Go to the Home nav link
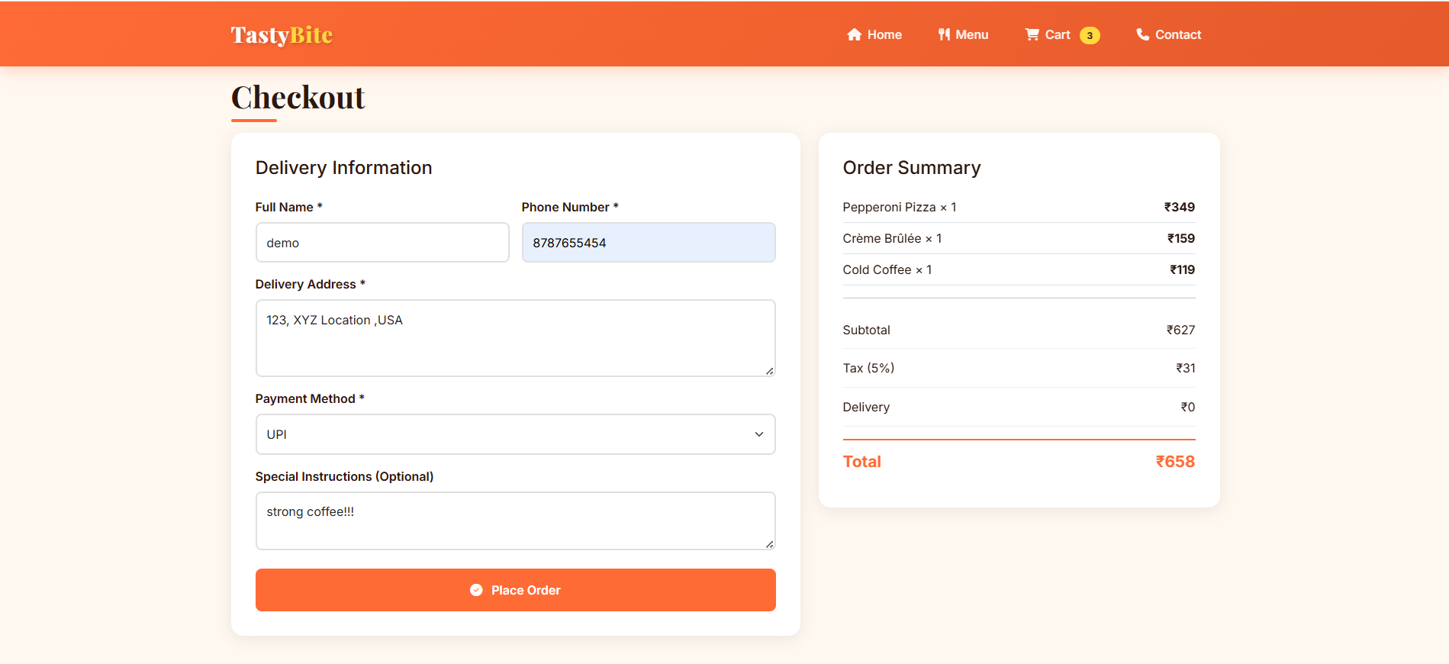 pyautogui.click(x=874, y=34)
